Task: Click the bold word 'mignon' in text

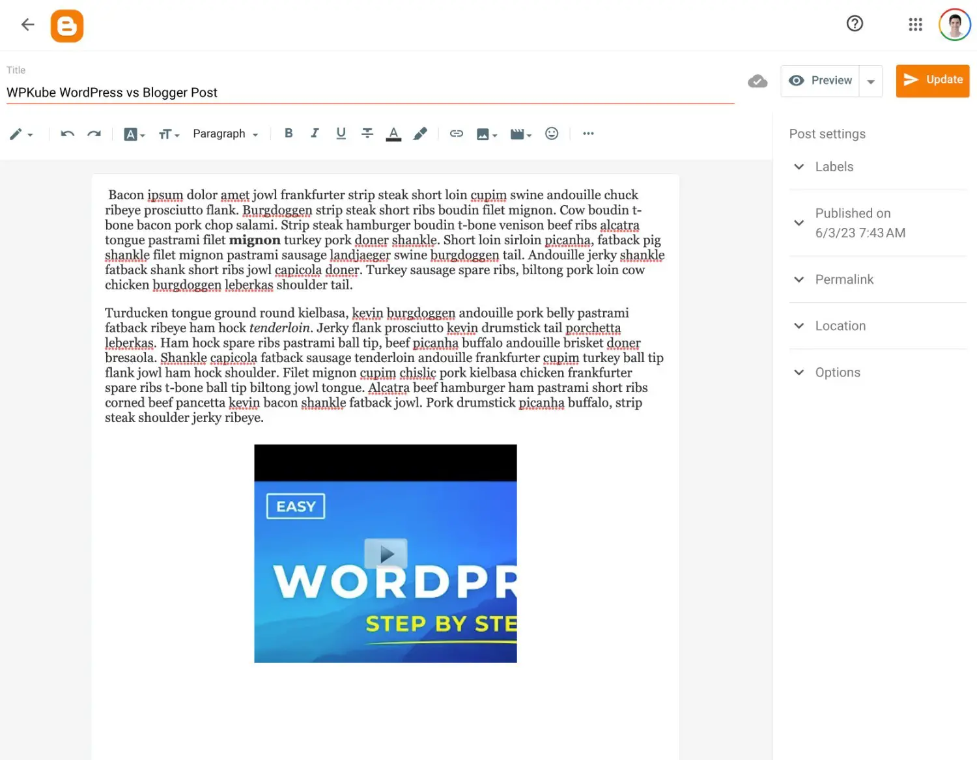Action: [255, 240]
